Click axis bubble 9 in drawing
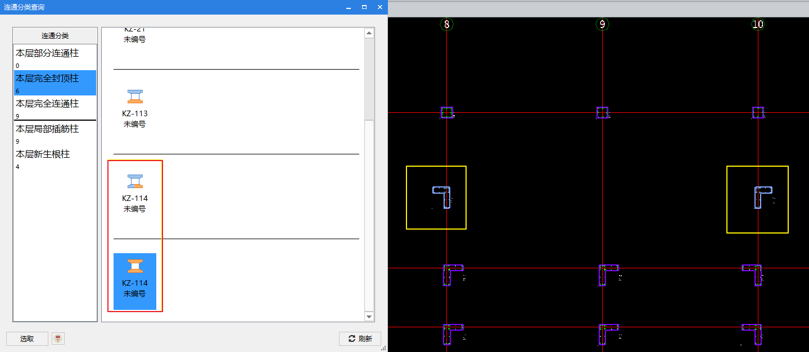Screen dimensions: 809x352 602,24
